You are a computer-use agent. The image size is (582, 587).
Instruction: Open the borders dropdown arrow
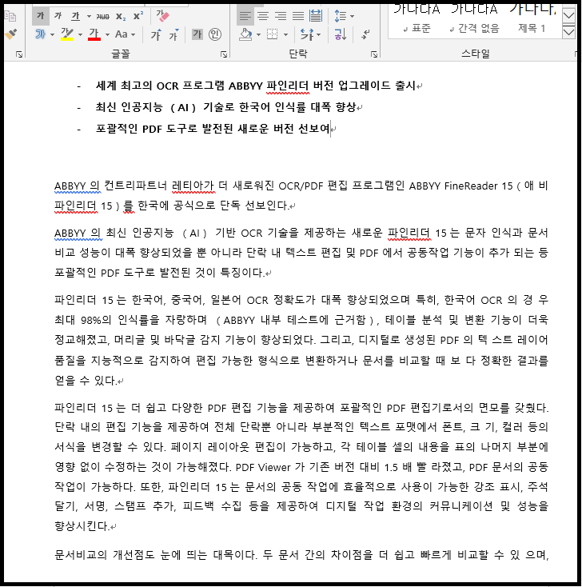point(285,35)
